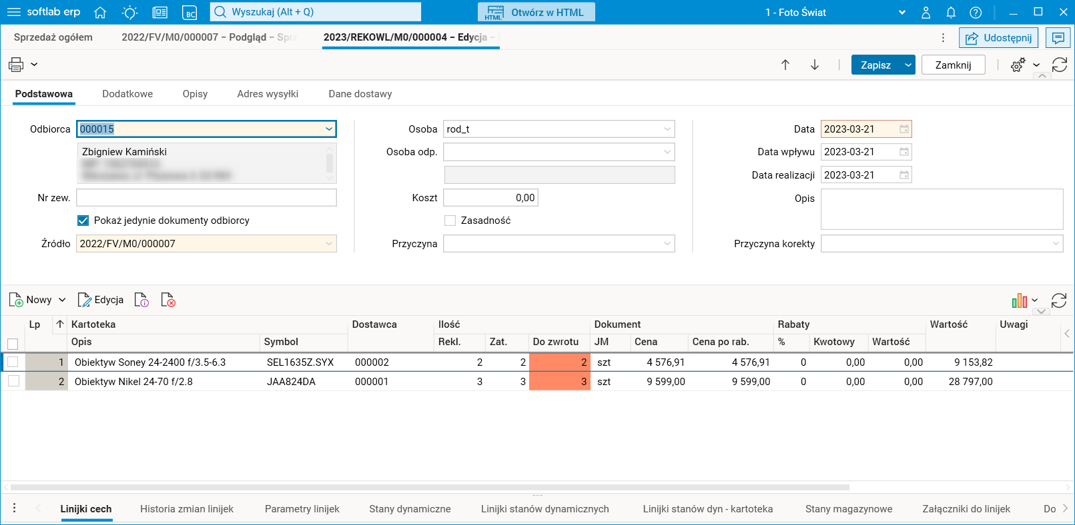Tick the select-all lines header checkbox
The image size is (1075, 525).
point(13,344)
